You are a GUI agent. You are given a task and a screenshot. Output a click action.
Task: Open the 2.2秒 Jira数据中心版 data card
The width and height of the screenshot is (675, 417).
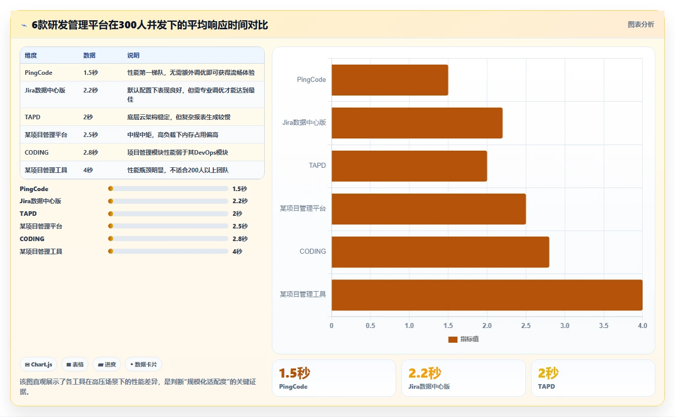tap(463, 378)
